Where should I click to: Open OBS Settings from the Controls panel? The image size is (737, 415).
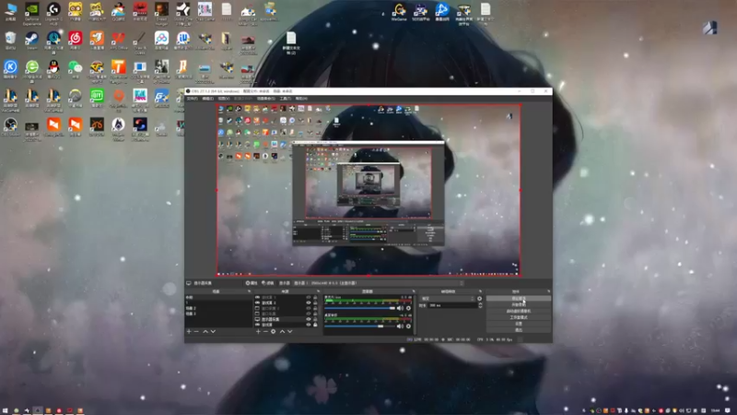coord(519,324)
